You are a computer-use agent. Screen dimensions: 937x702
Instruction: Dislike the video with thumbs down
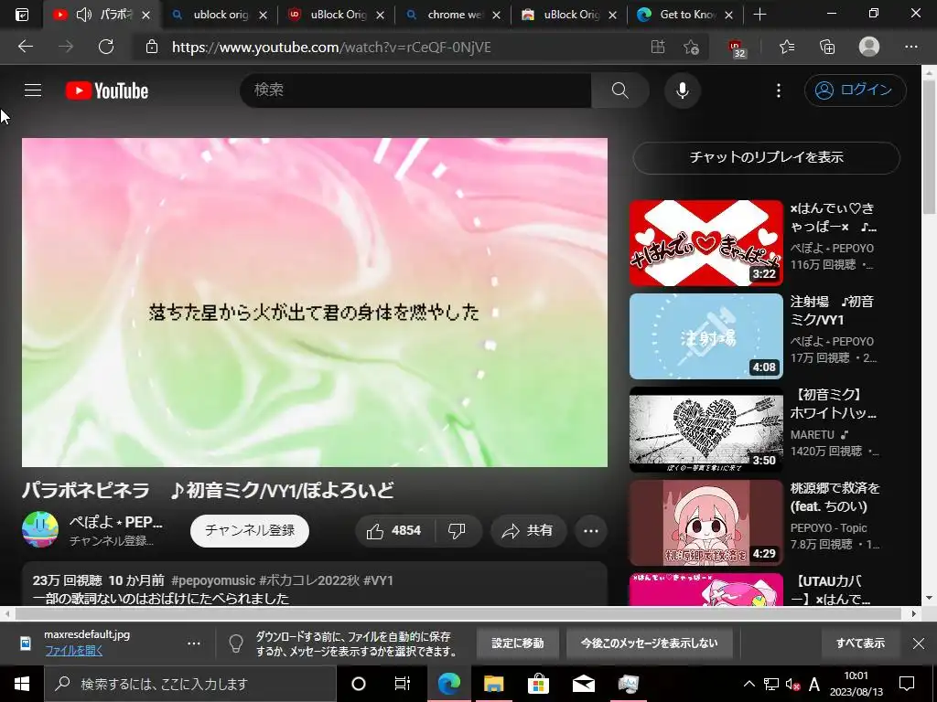tap(458, 531)
